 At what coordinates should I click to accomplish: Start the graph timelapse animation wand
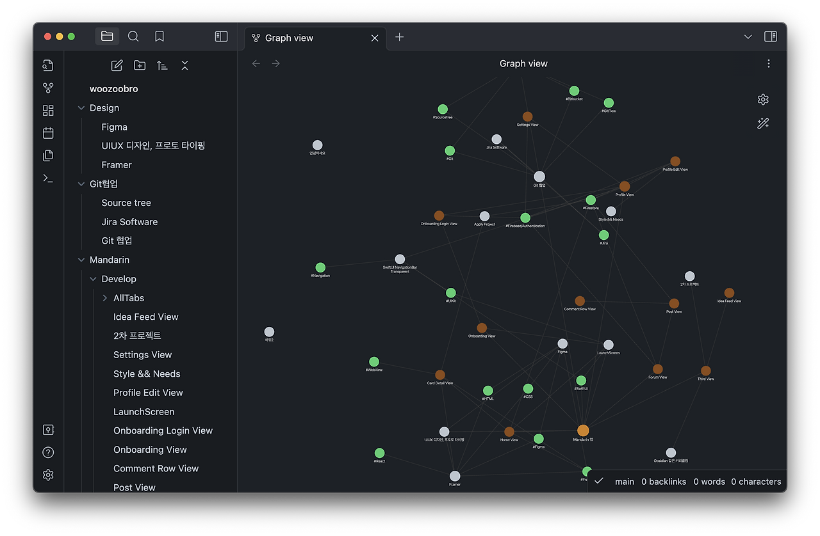point(763,123)
